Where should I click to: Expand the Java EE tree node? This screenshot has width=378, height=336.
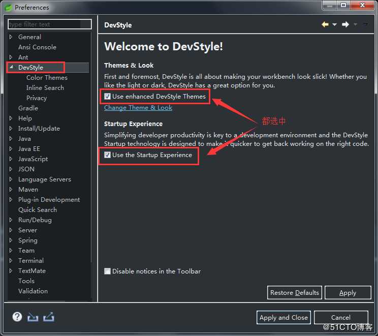coord(11,149)
